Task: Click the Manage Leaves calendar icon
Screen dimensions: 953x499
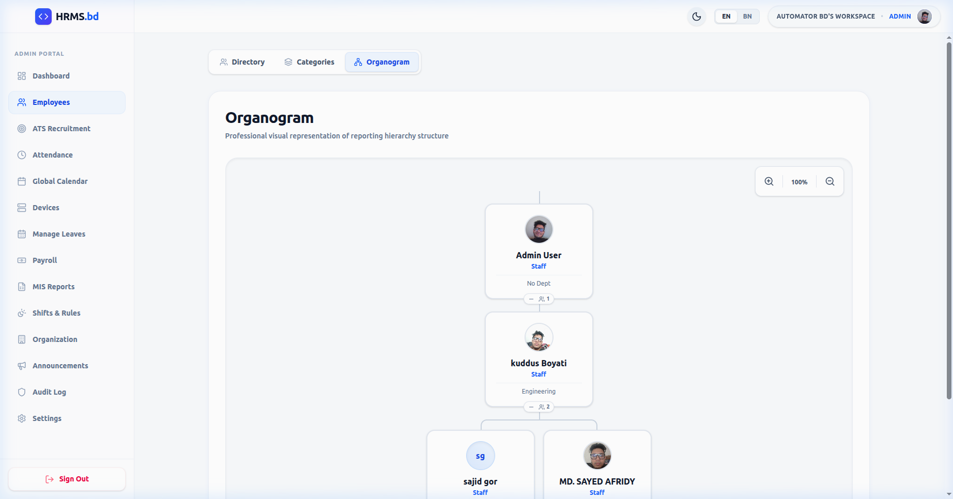Action: (22, 234)
